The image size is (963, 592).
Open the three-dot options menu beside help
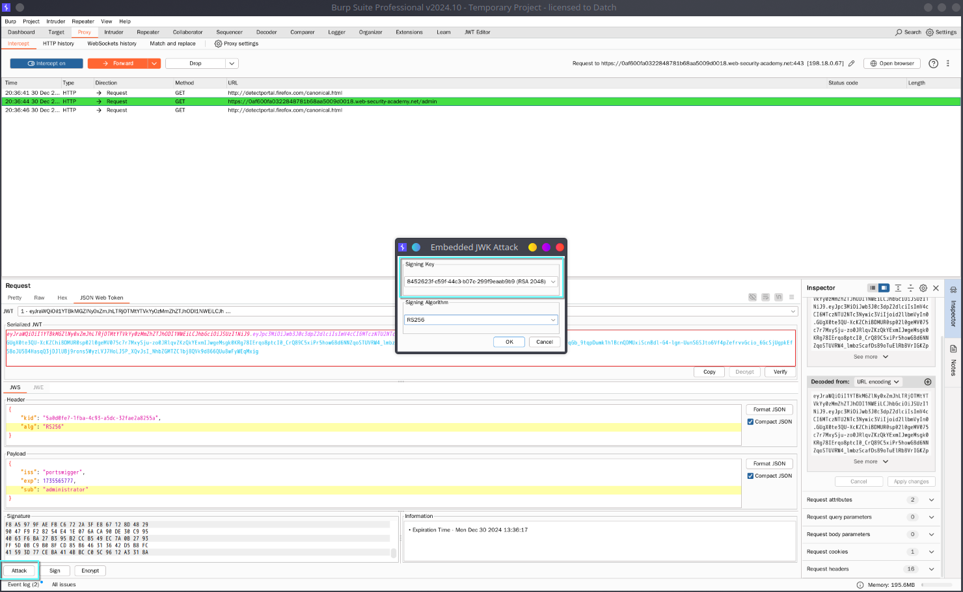coord(947,64)
